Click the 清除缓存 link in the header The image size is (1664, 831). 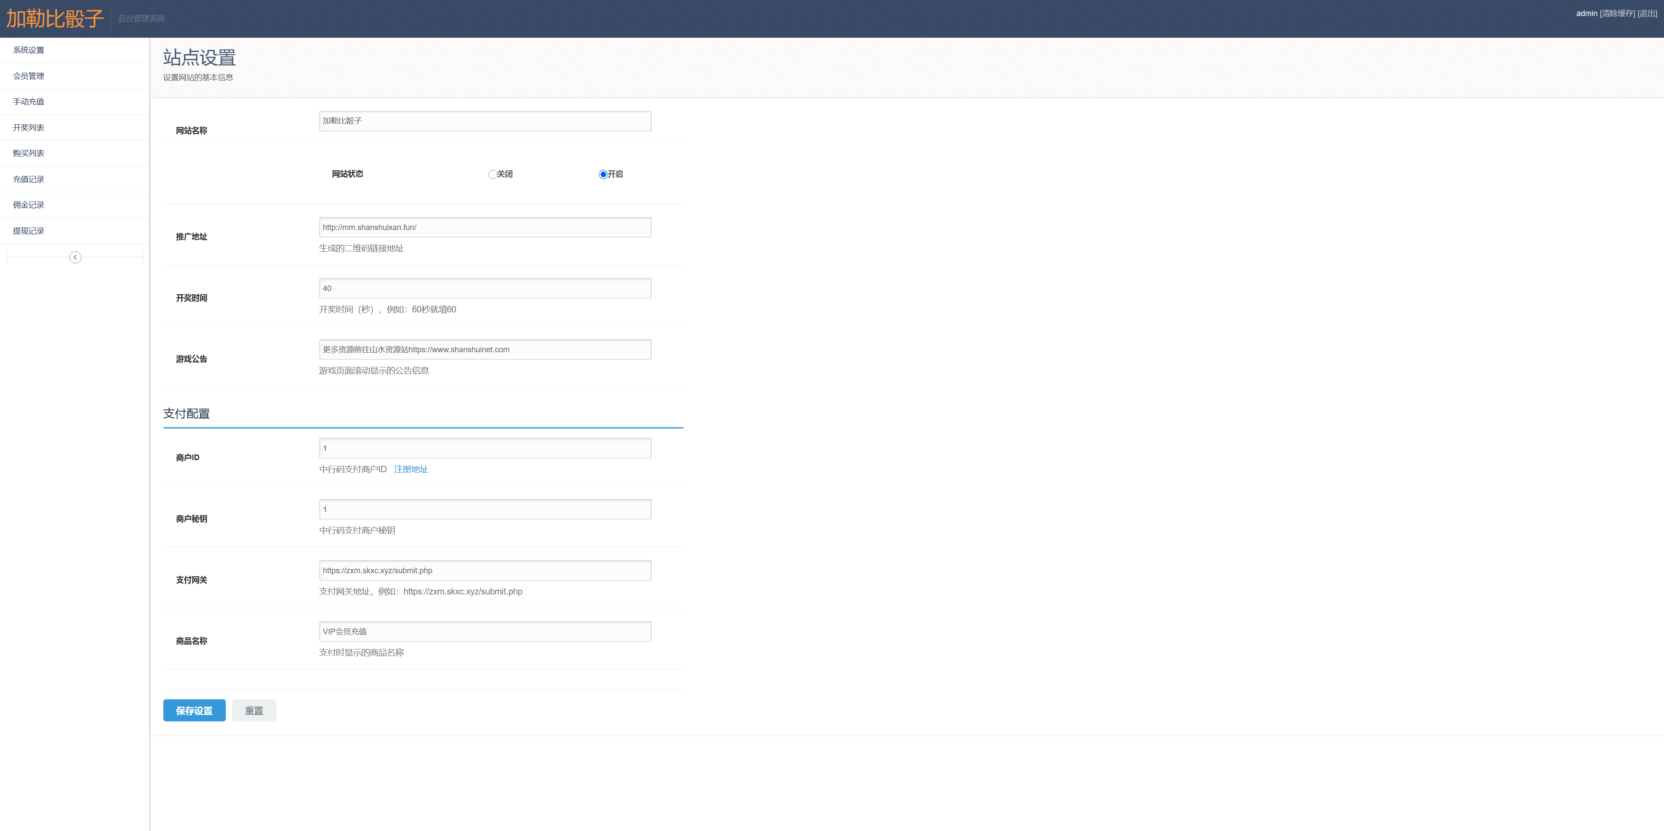click(x=1617, y=13)
